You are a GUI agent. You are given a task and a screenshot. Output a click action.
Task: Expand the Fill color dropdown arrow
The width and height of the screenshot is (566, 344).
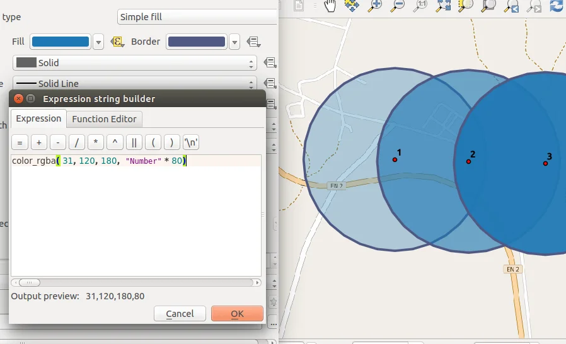click(x=98, y=42)
